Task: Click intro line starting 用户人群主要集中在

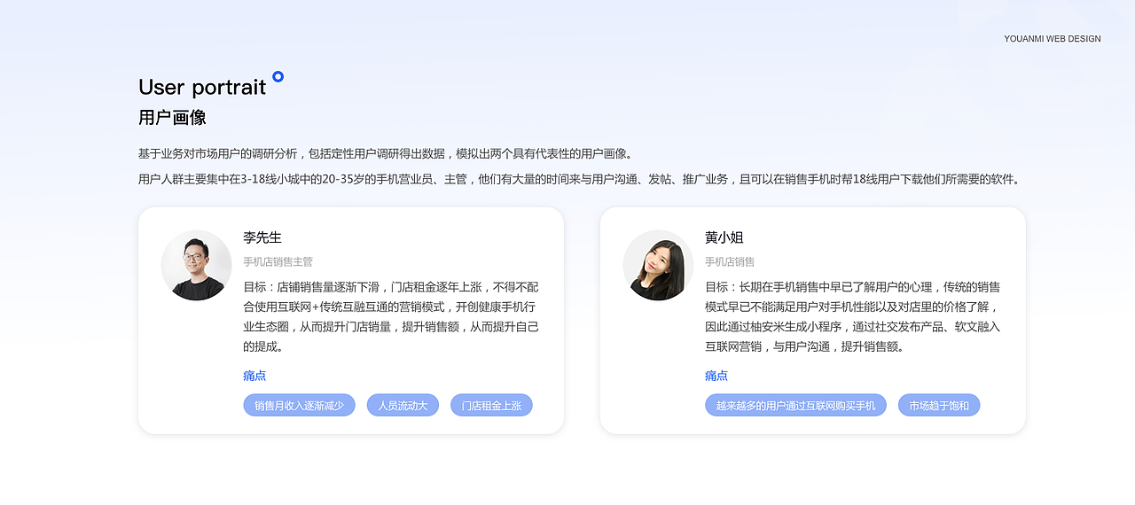Action: [581, 179]
